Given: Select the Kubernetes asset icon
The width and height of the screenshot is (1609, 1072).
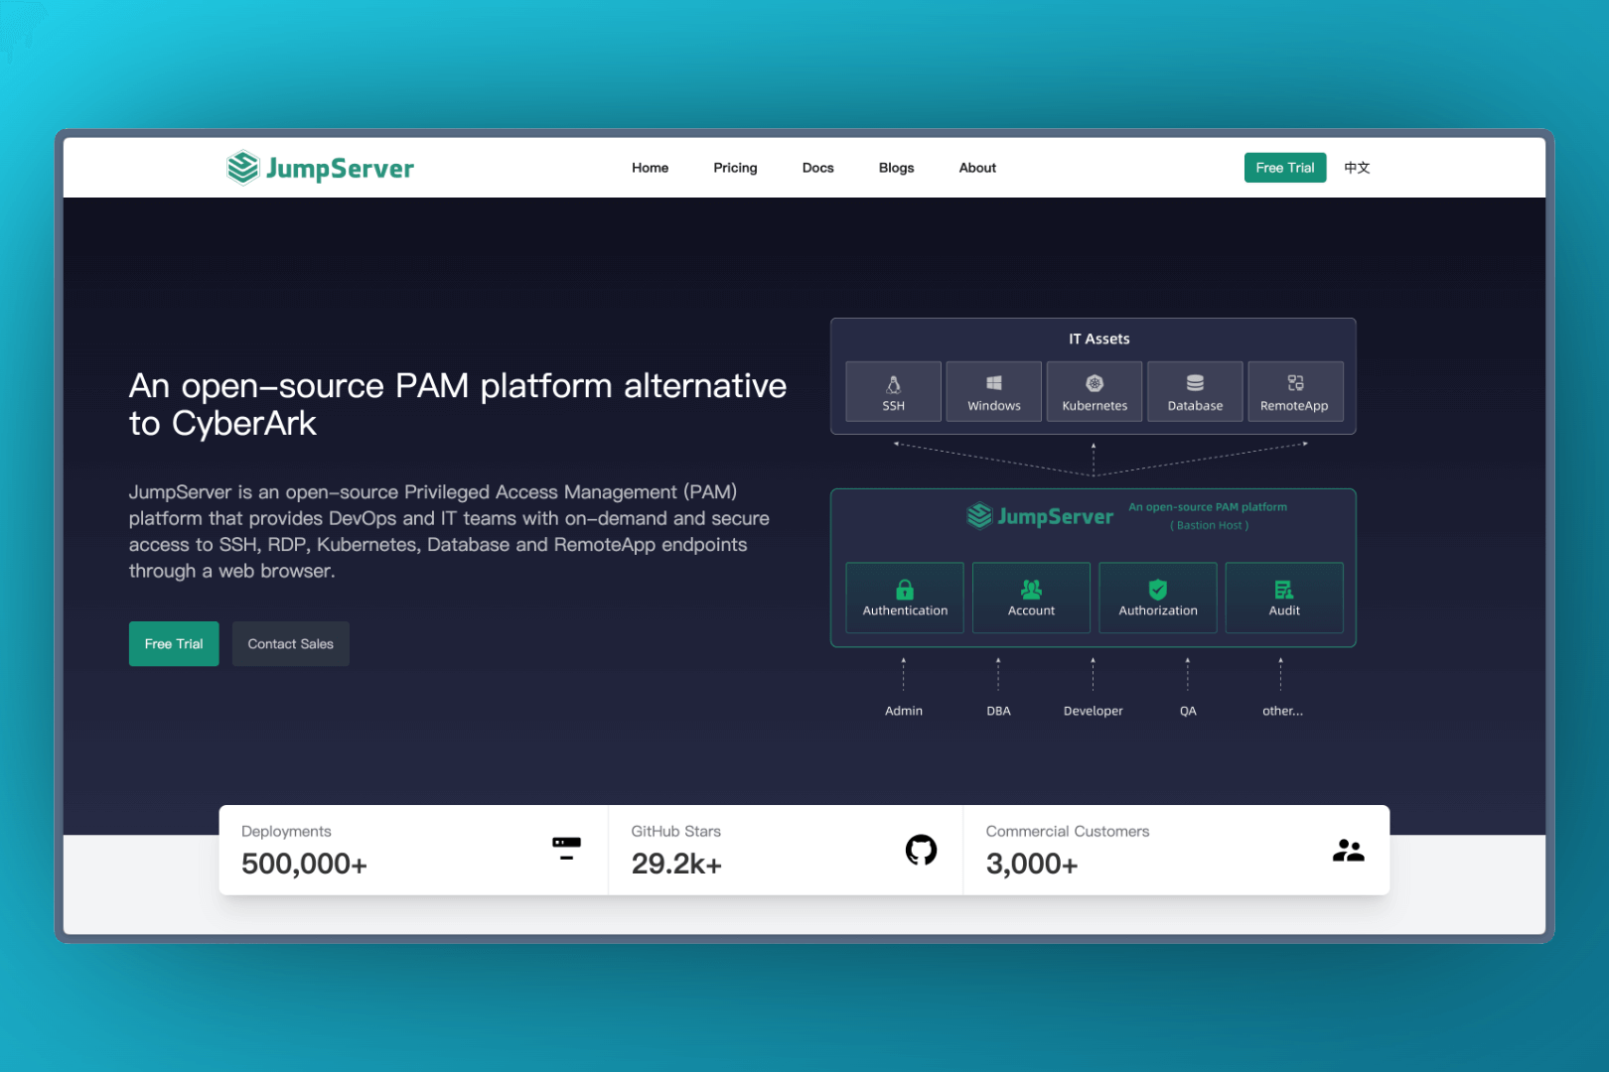Looking at the screenshot, I should tap(1095, 383).
